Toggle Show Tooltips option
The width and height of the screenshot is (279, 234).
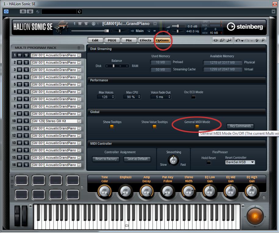pyautogui.click(x=112, y=127)
